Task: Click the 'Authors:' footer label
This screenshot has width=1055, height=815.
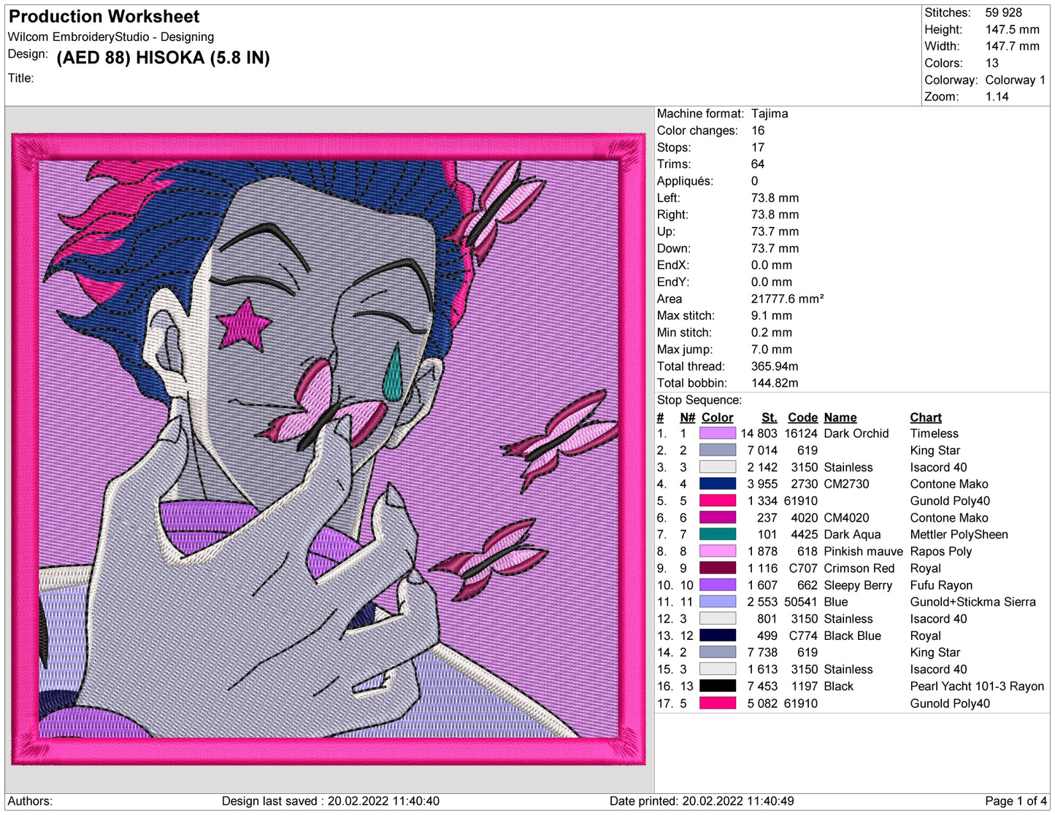Action: (30, 801)
